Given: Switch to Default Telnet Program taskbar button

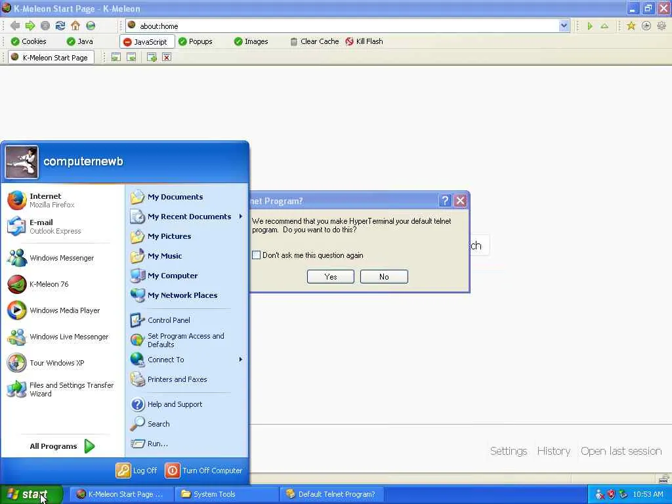Looking at the screenshot, I should pyautogui.click(x=331, y=494).
